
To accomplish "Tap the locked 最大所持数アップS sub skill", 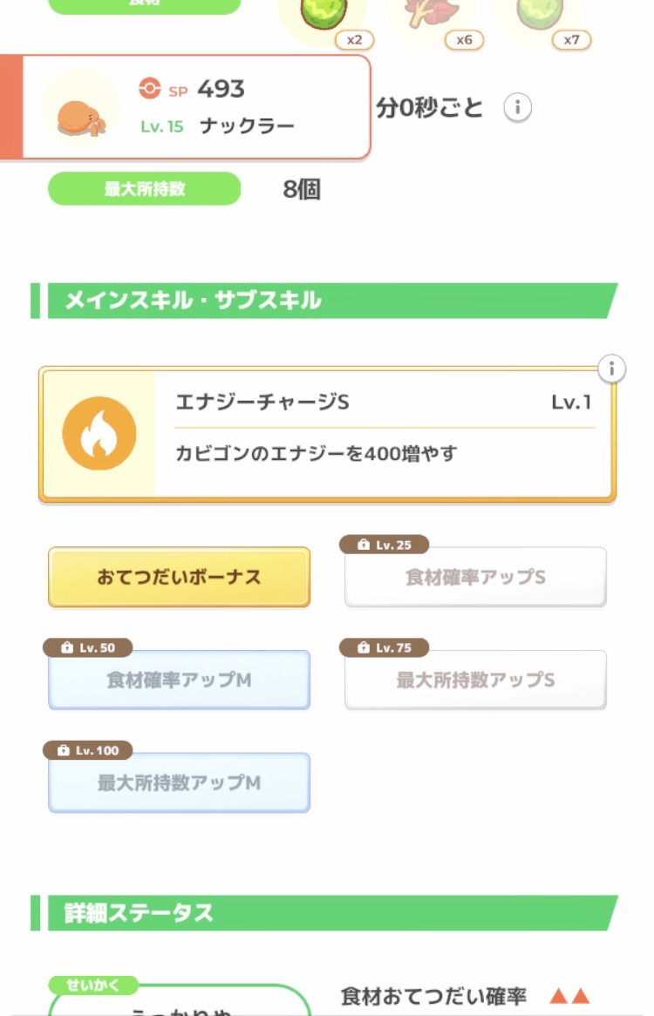I will click(x=475, y=681).
